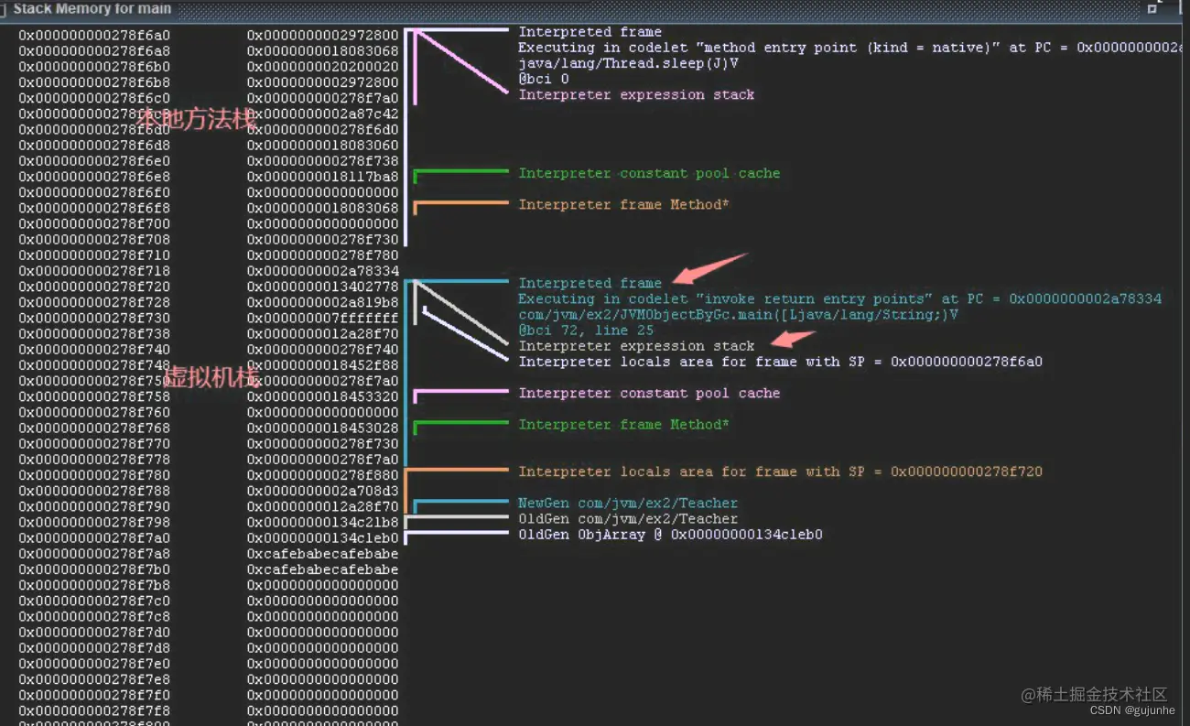1190x726 pixels.
Task: Select address cell 0x000000000278f6a0
Action: pos(94,36)
